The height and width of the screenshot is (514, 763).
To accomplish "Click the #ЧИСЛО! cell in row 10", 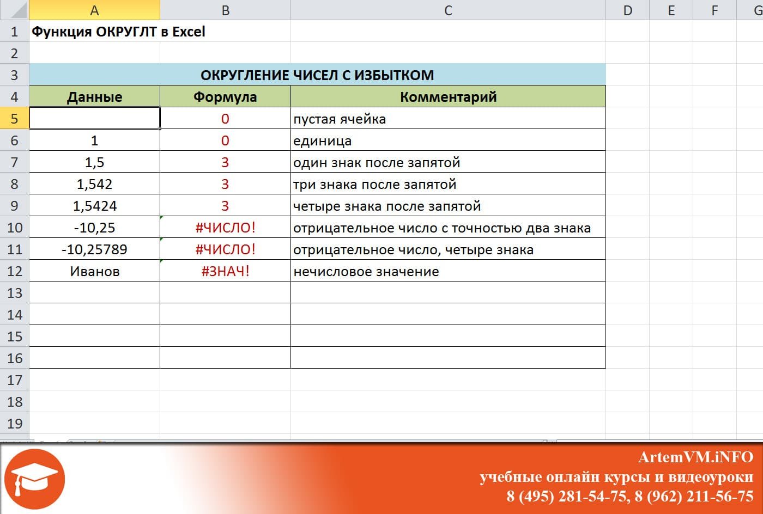I will (x=225, y=228).
